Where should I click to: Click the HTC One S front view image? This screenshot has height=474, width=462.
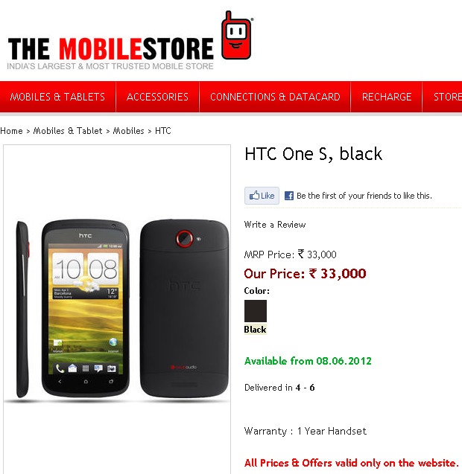pyautogui.click(x=86, y=308)
